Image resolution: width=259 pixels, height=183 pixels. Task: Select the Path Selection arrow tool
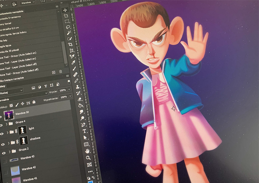pyautogui.click(x=85, y=138)
